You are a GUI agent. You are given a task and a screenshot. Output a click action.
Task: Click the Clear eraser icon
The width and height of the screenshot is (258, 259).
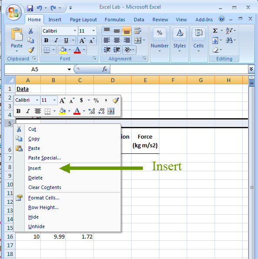pyautogui.click(x=215, y=50)
